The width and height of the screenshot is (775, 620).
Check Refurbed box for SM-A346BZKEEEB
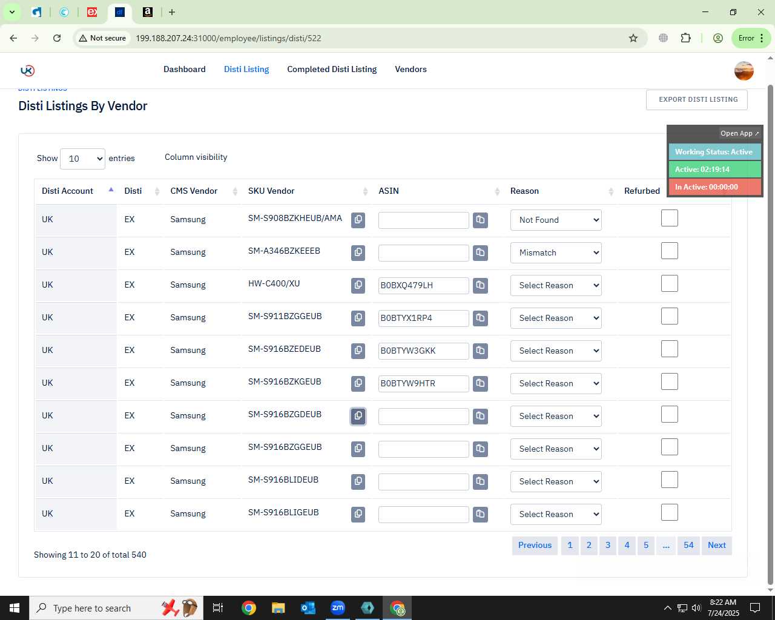click(x=670, y=251)
